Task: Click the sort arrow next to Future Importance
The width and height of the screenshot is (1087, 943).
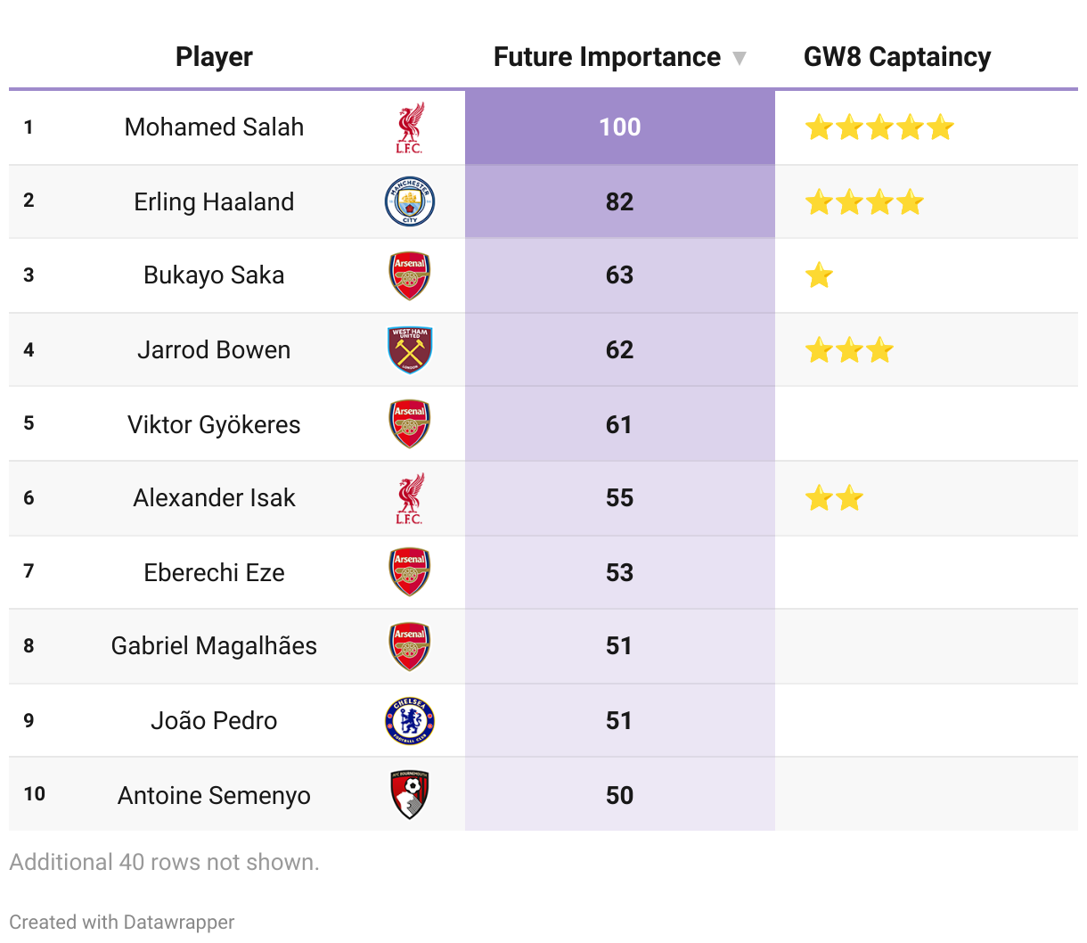Action: 739,58
